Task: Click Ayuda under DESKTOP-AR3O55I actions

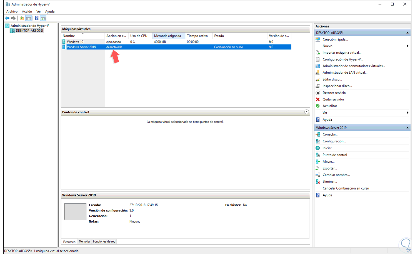Action: (x=327, y=119)
